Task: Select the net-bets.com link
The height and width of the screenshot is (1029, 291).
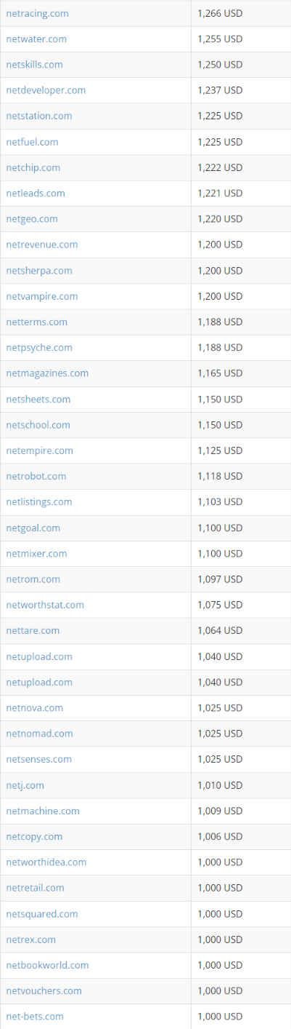Action: tap(35, 1017)
